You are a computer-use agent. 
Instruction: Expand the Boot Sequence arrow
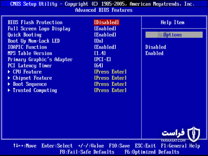9,84
